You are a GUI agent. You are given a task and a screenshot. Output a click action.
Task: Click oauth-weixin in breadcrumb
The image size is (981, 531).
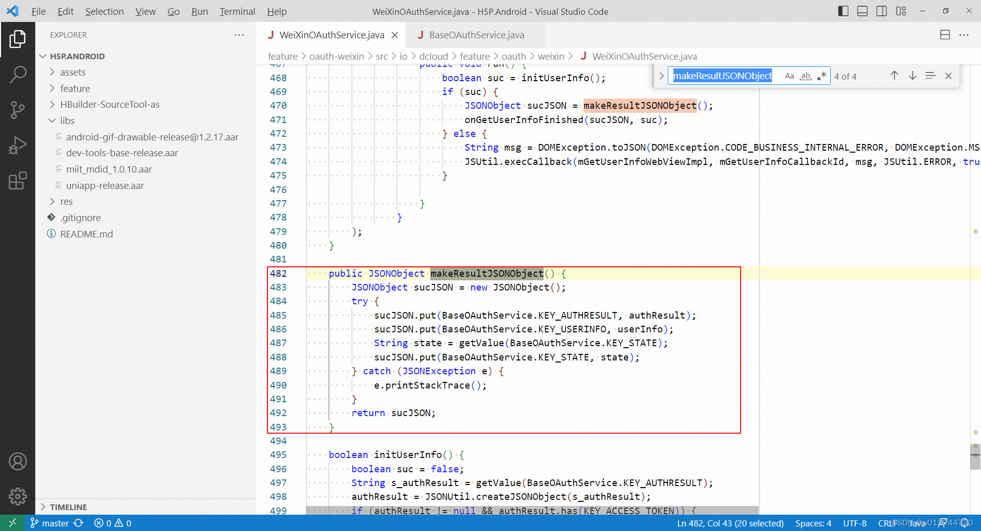(337, 56)
